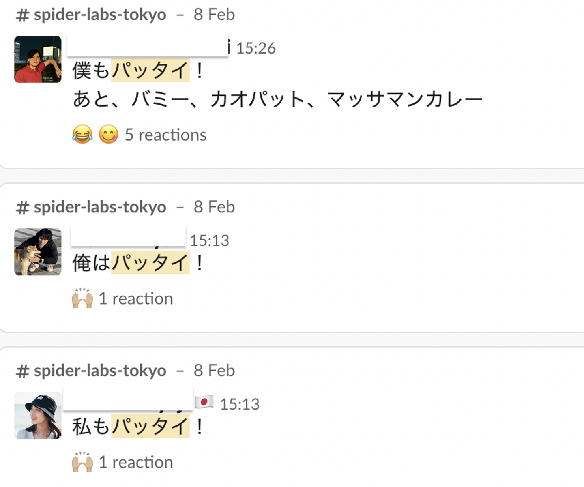This screenshot has width=584, height=487.
Task: Click the Japan flag status icon
Action: (x=204, y=402)
